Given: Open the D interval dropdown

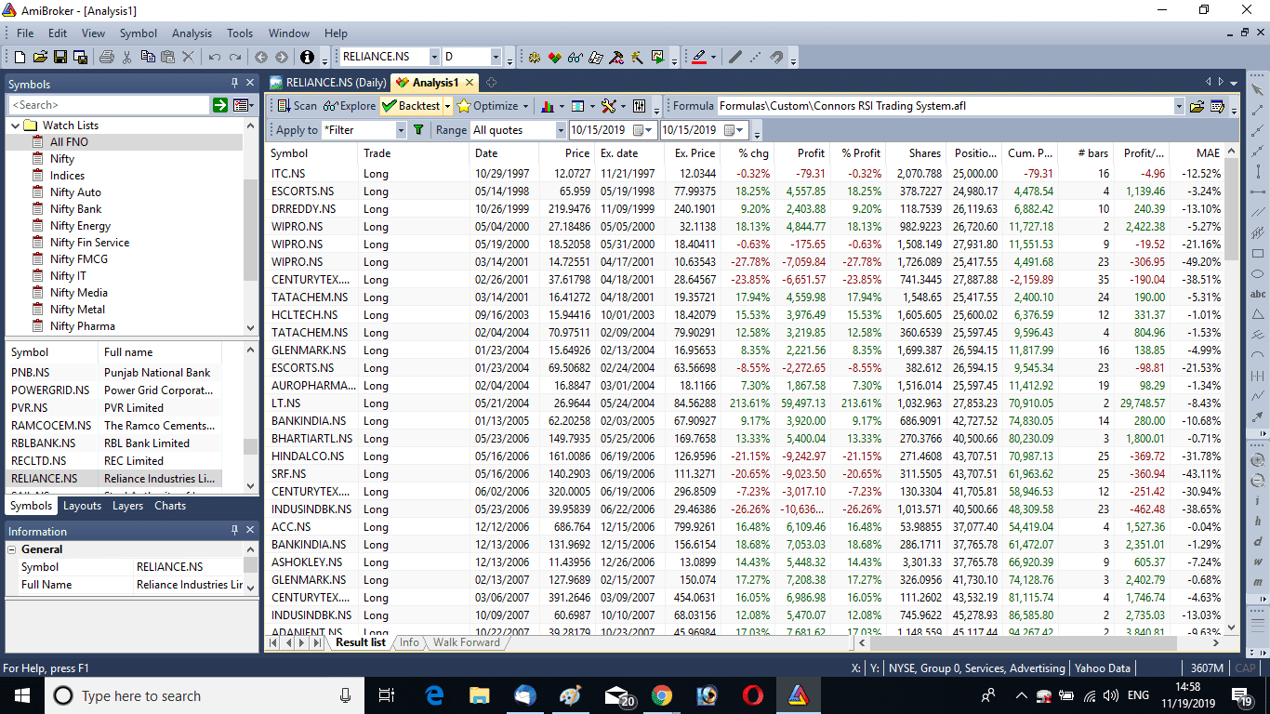Looking at the screenshot, I should (496, 57).
